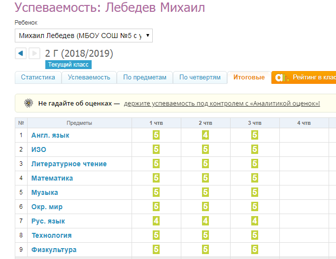Click the Англ. язык grade 4 for 2 чтв
Viewport: 336px width, 259px height.
(x=205, y=135)
